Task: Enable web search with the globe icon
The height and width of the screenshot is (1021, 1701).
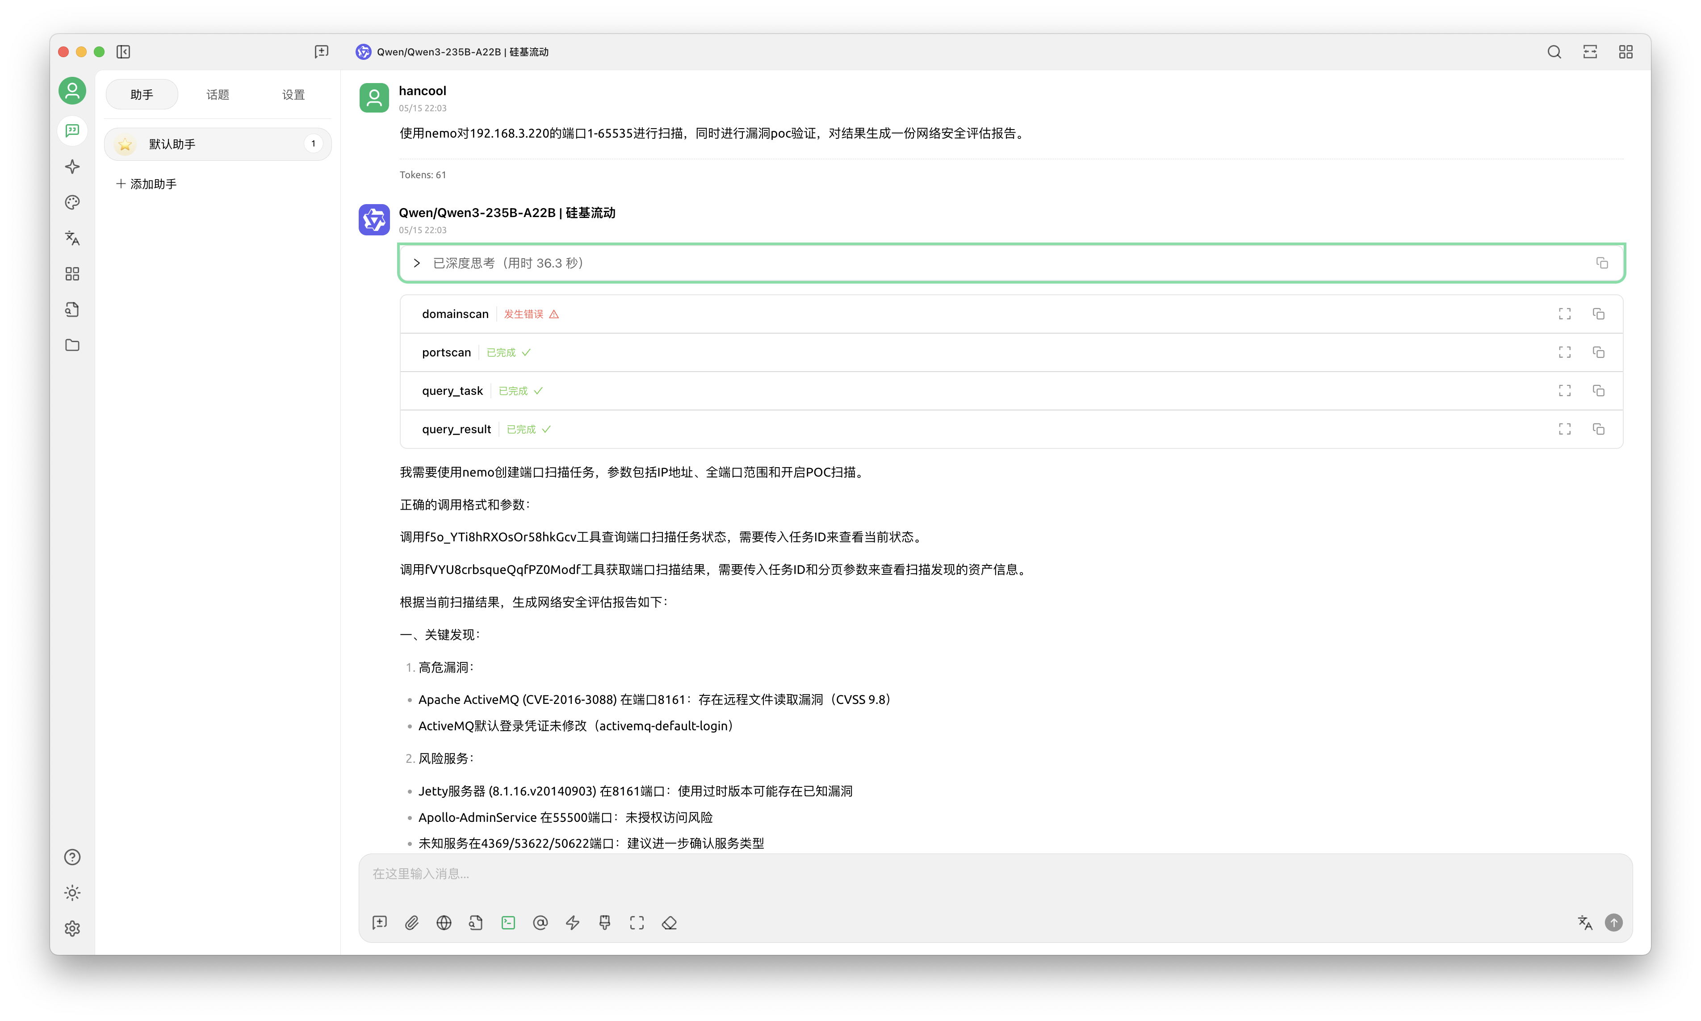Action: [x=444, y=923]
